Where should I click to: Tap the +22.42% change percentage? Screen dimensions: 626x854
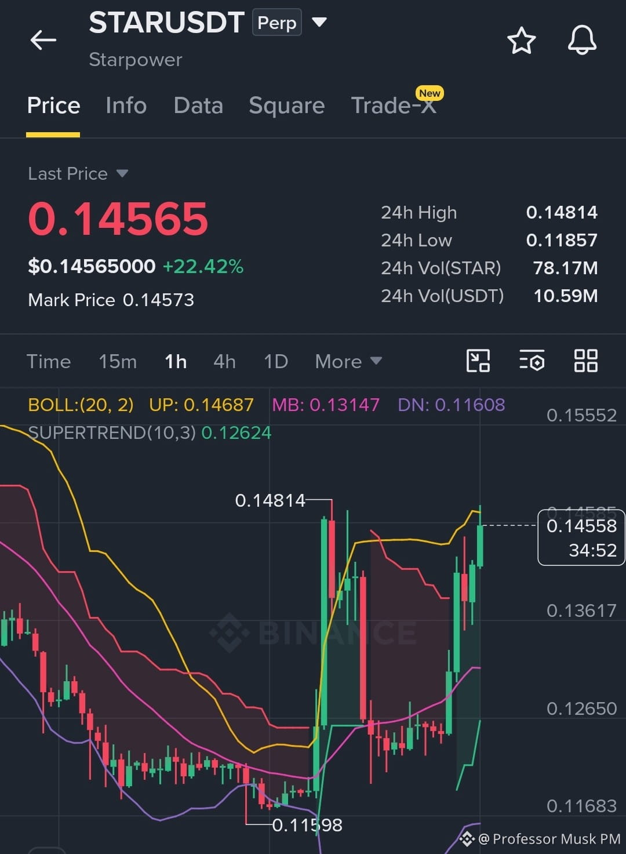click(x=203, y=266)
